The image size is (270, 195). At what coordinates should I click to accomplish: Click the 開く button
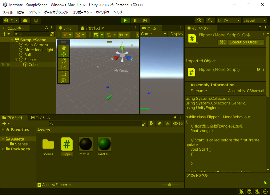[222, 42]
